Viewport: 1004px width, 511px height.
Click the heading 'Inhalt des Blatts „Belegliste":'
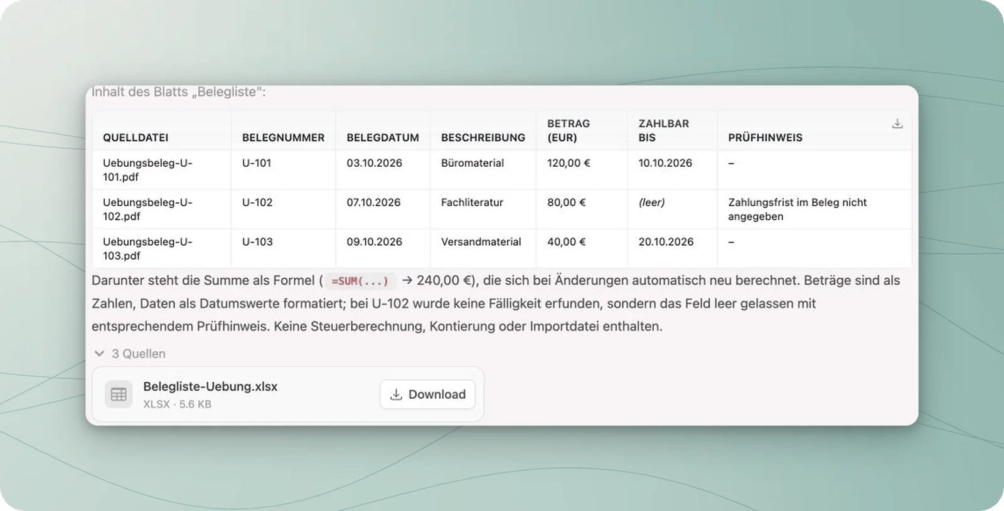179,92
